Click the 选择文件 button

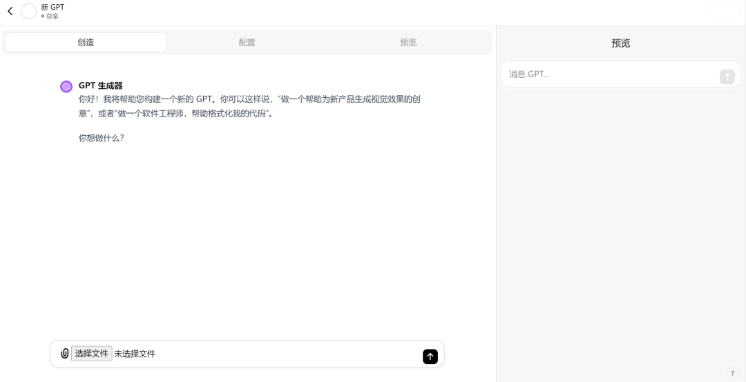pos(92,354)
